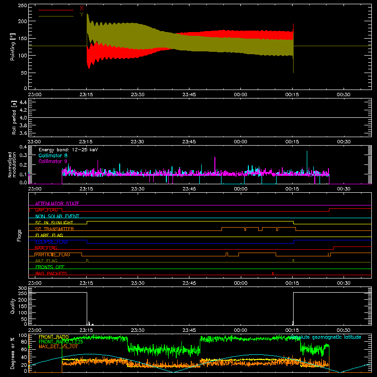This screenshot has height=377, width=377.
Task: Click the NON_SOLAR_EVENT flag label
Action: [x=57, y=216]
